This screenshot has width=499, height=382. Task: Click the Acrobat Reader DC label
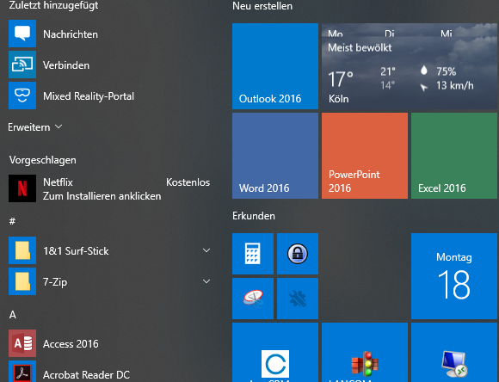point(86,374)
